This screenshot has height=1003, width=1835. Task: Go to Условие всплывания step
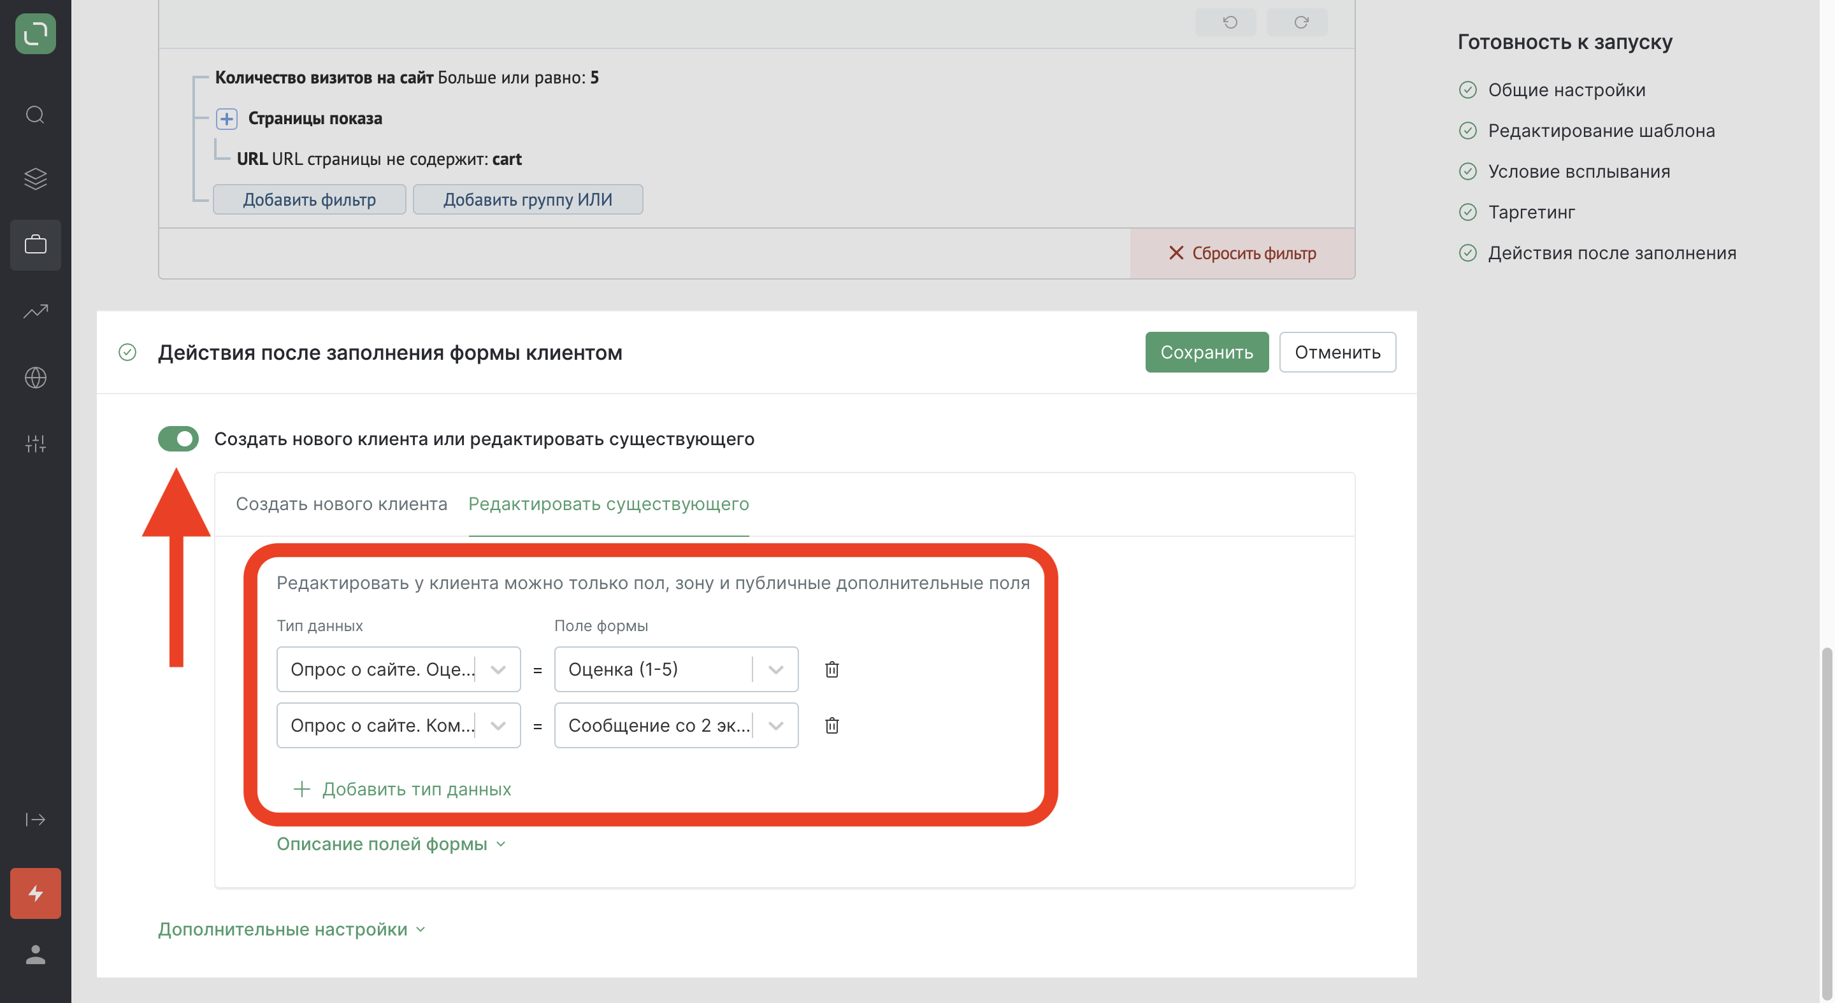1579,171
